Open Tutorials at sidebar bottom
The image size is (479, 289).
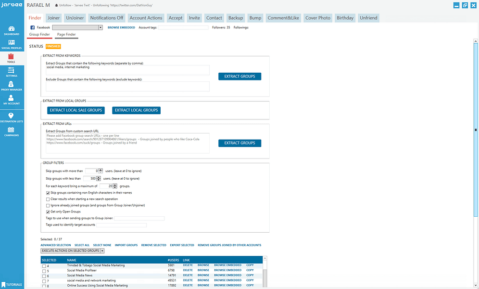coord(12,284)
